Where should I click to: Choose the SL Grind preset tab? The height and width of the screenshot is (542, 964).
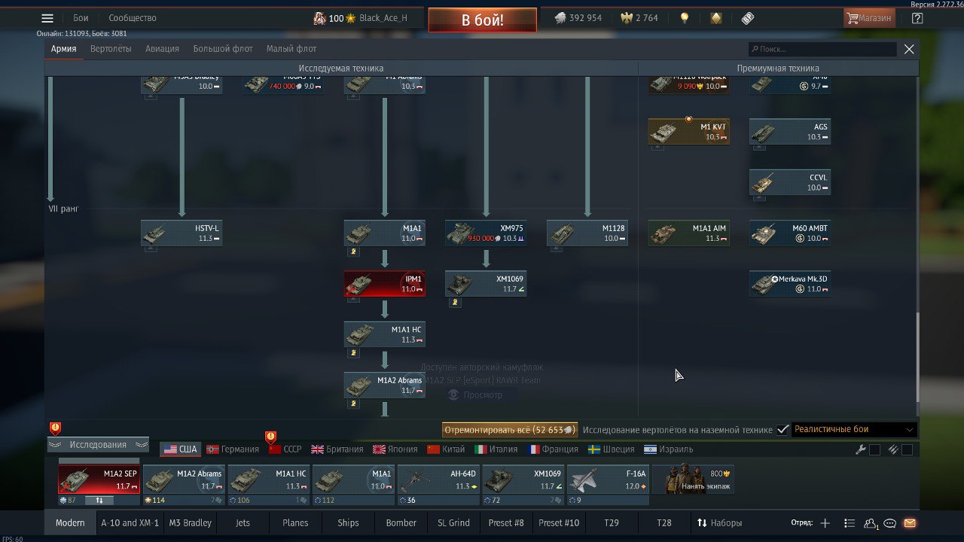click(x=453, y=523)
